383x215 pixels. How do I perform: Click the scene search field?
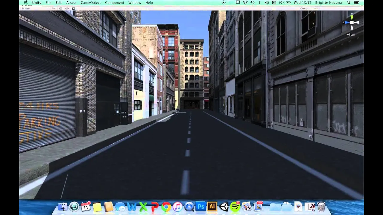338,8
